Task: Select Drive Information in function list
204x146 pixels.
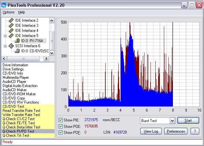Action: click(15, 65)
